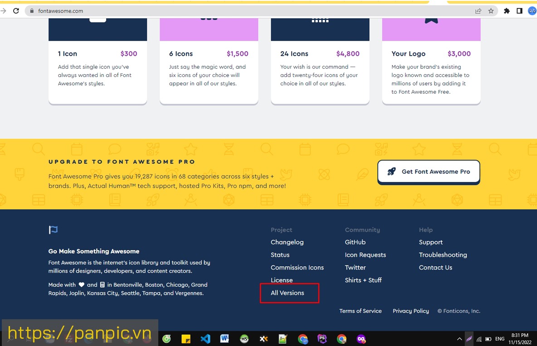Switch the ENG input language indicator

(x=500, y=339)
